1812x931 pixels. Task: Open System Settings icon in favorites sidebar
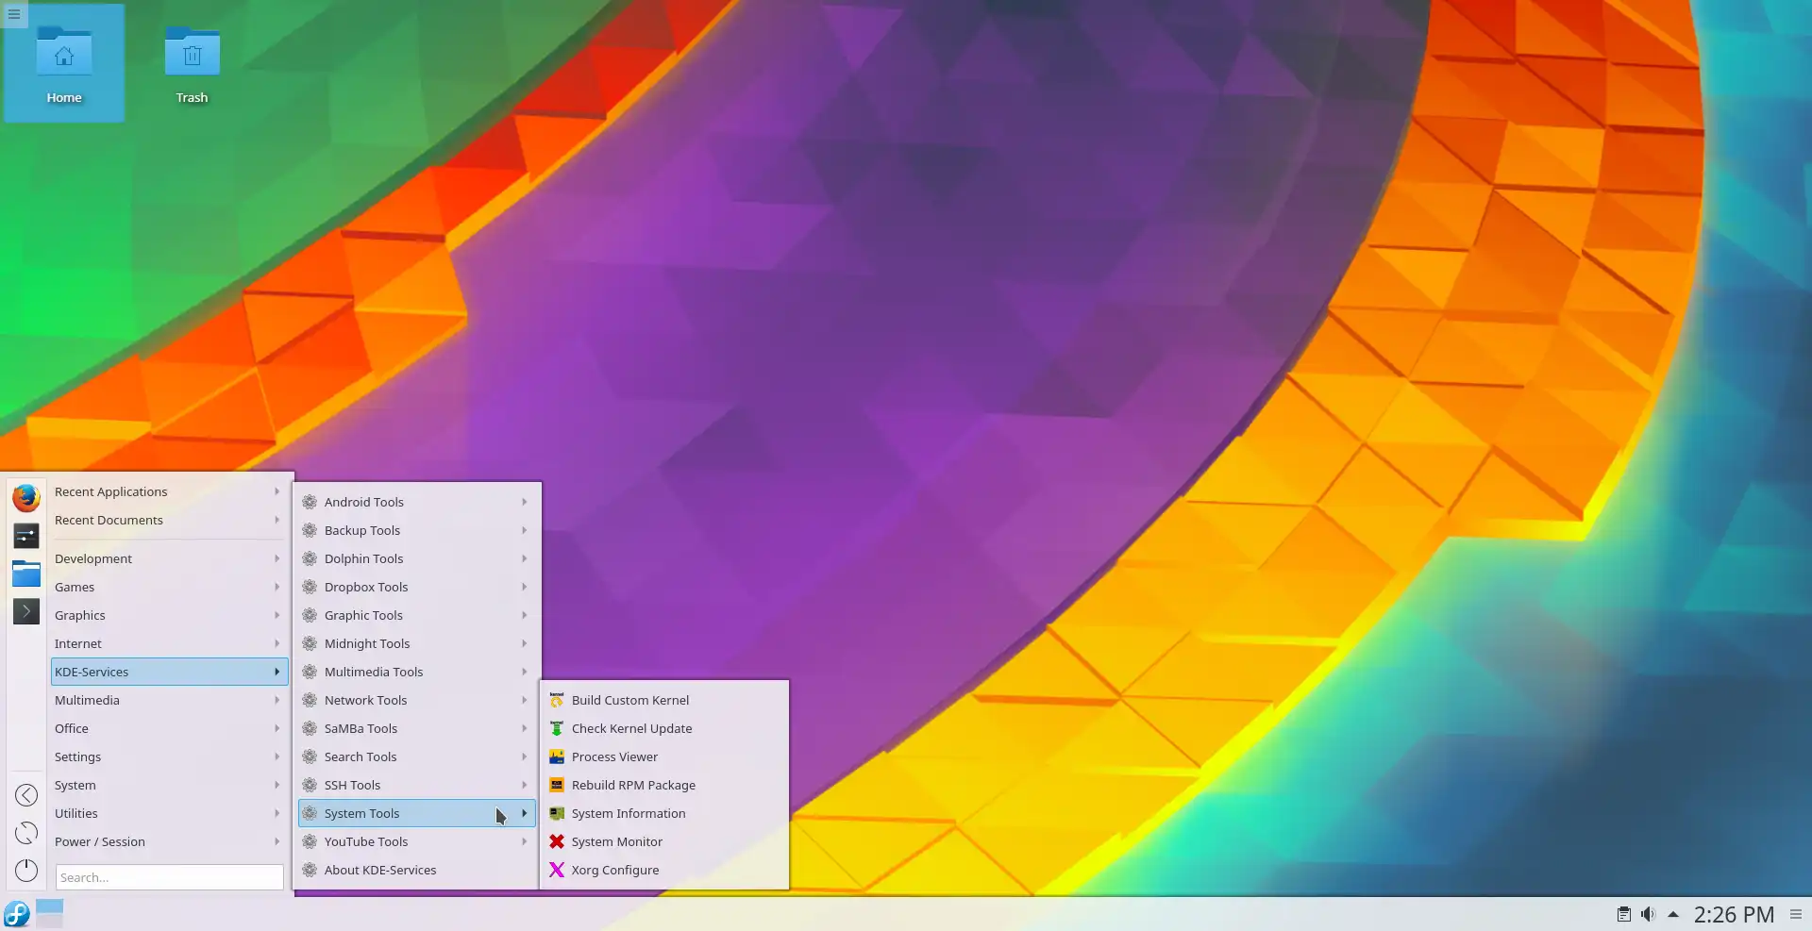26,536
